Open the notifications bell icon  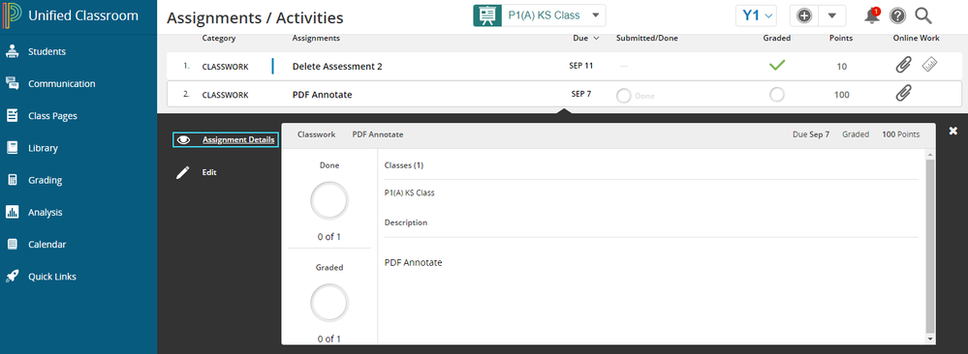(x=872, y=16)
